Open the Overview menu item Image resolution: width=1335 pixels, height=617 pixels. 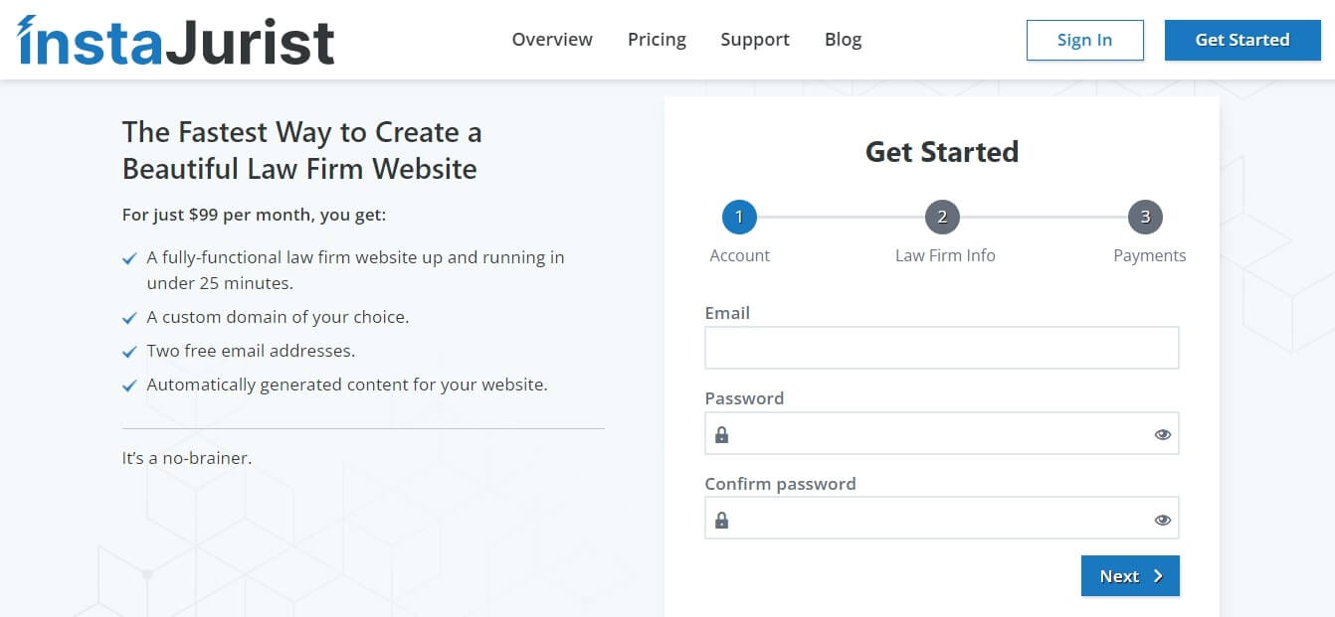point(552,40)
